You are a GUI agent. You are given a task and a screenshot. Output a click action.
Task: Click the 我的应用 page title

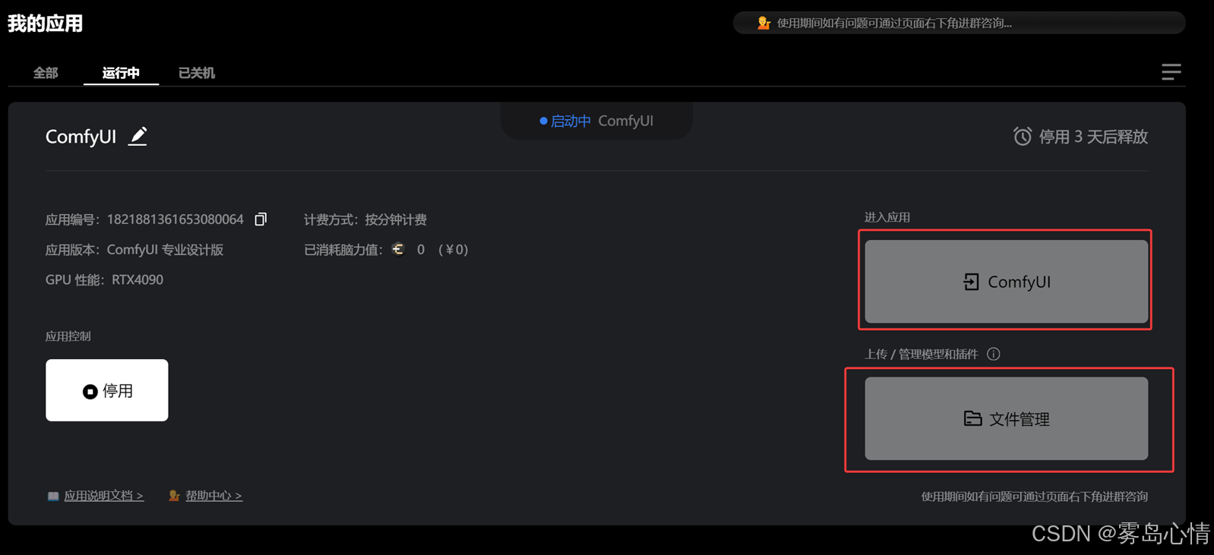pyautogui.click(x=45, y=24)
